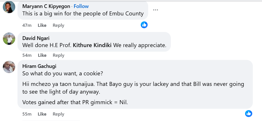This screenshot has height=121, width=262.
Task: Open the Kithure Kindiki tagged mention
Action: [93, 45]
